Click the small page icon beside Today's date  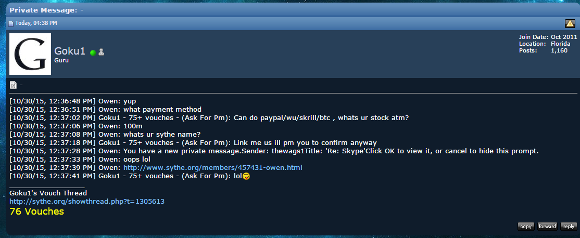coord(11,23)
